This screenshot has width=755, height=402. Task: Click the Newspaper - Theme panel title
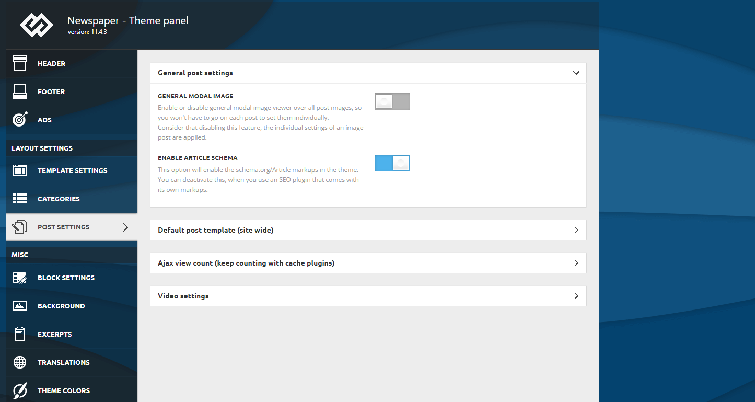(x=128, y=21)
